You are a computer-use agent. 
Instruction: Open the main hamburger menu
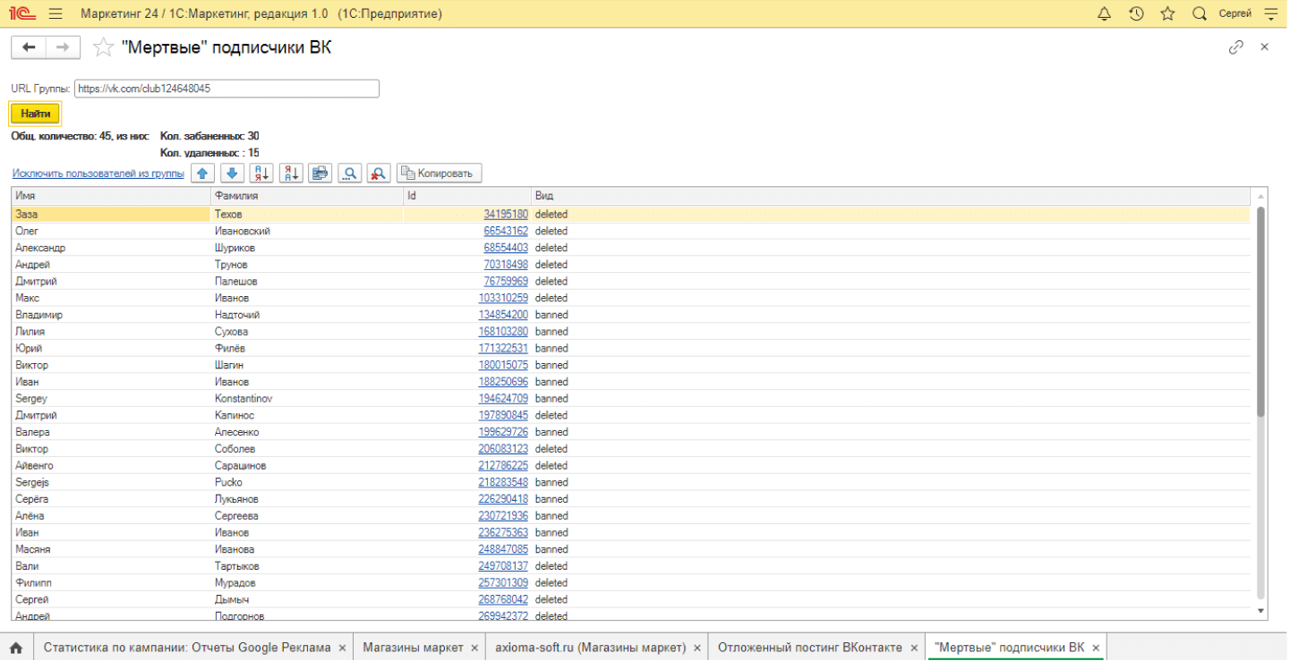point(56,14)
